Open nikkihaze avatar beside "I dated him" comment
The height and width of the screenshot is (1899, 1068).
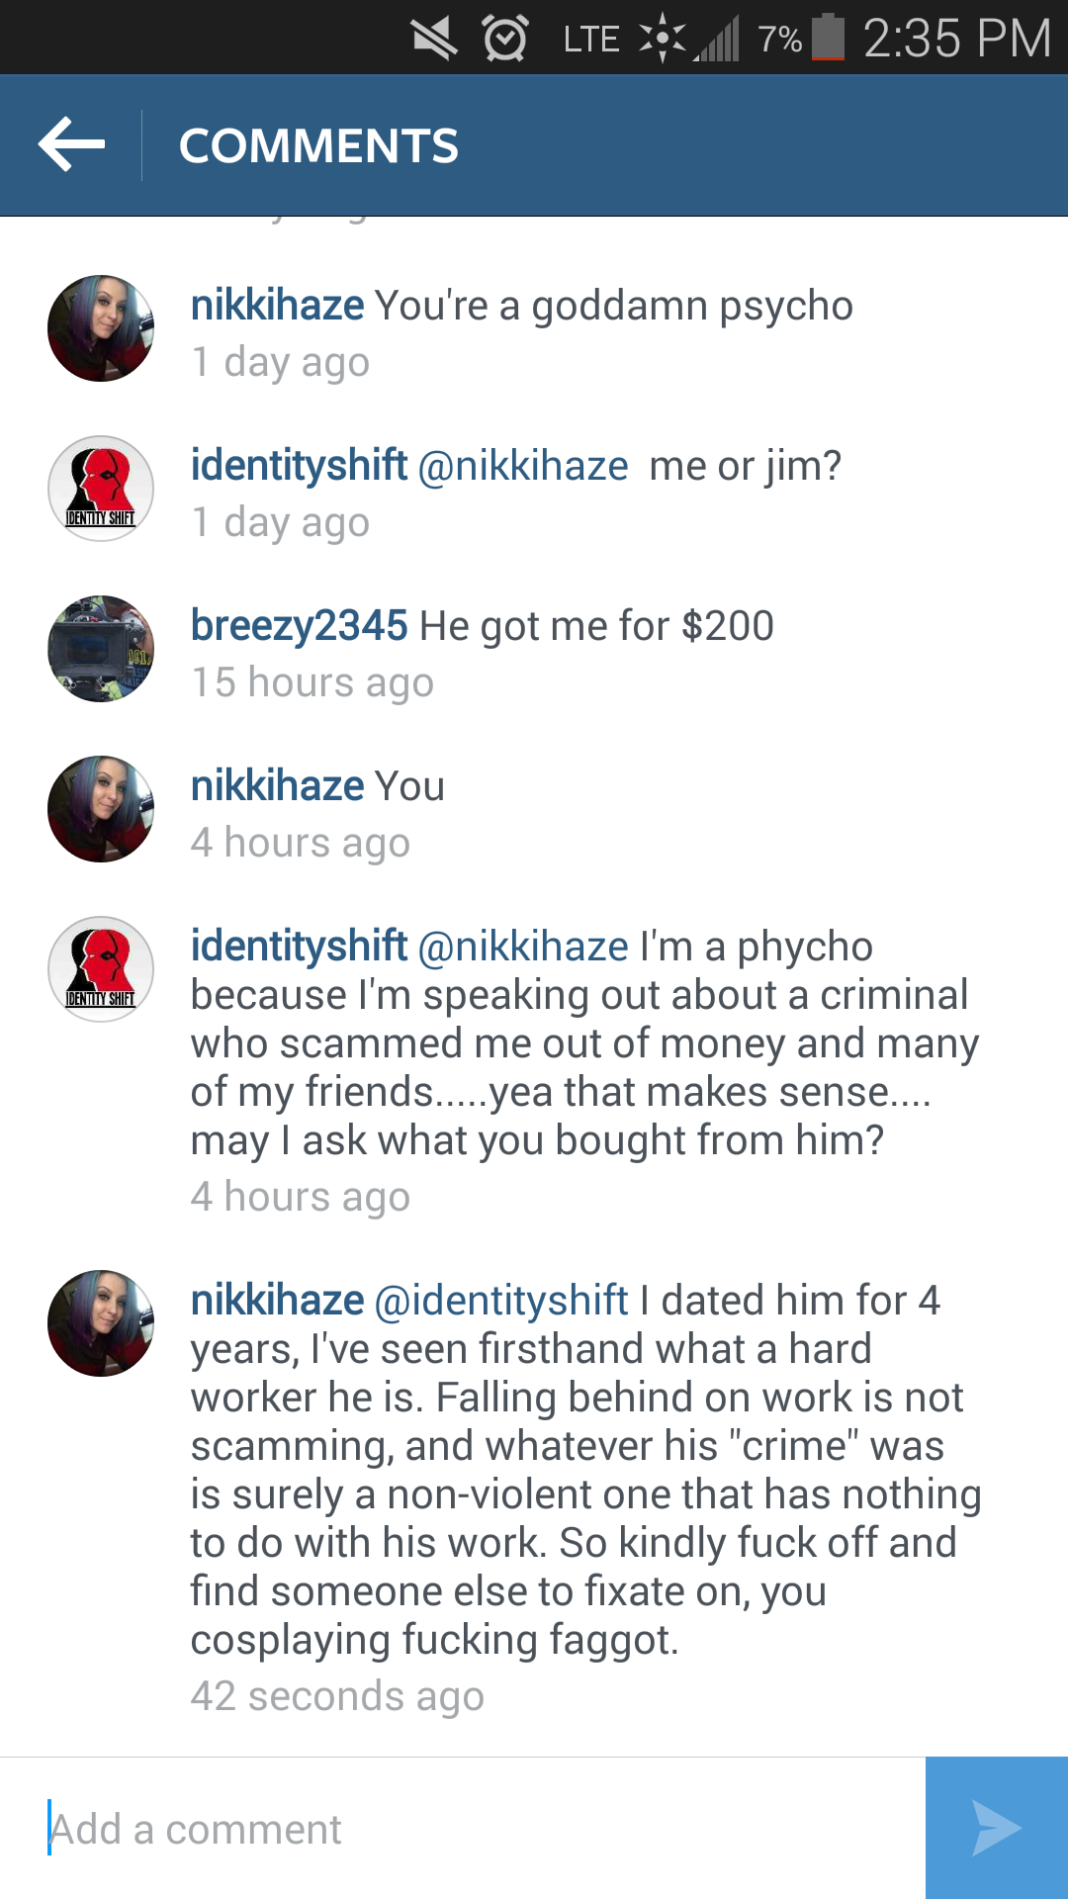[101, 1323]
